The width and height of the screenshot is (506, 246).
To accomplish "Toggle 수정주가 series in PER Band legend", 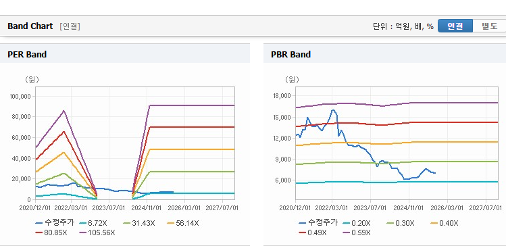I will (x=55, y=223).
